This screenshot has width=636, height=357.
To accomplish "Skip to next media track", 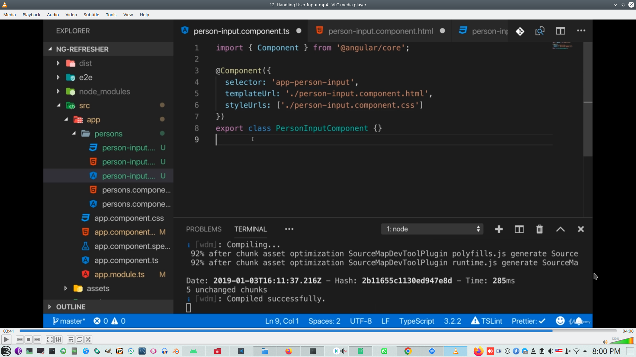I will tap(37, 339).
